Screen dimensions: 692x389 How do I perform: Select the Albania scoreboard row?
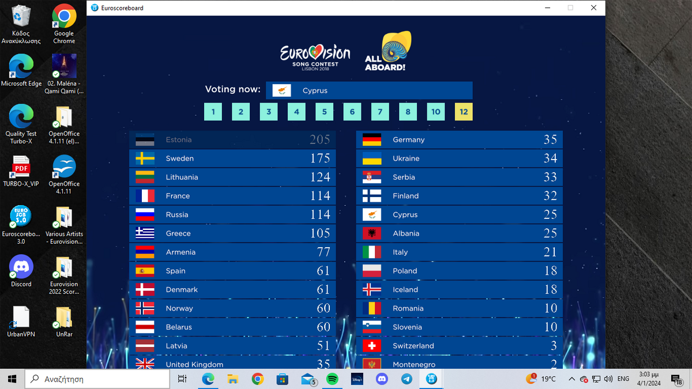459,233
